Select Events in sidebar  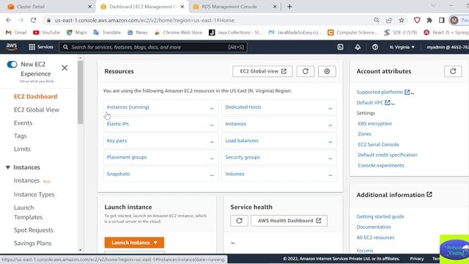point(23,122)
